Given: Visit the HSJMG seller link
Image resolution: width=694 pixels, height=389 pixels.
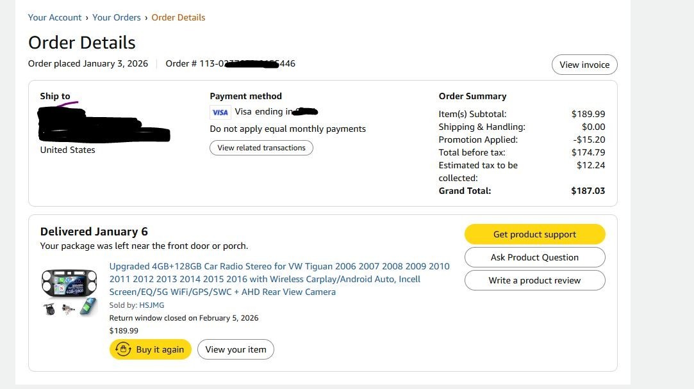Looking at the screenshot, I should pos(152,305).
